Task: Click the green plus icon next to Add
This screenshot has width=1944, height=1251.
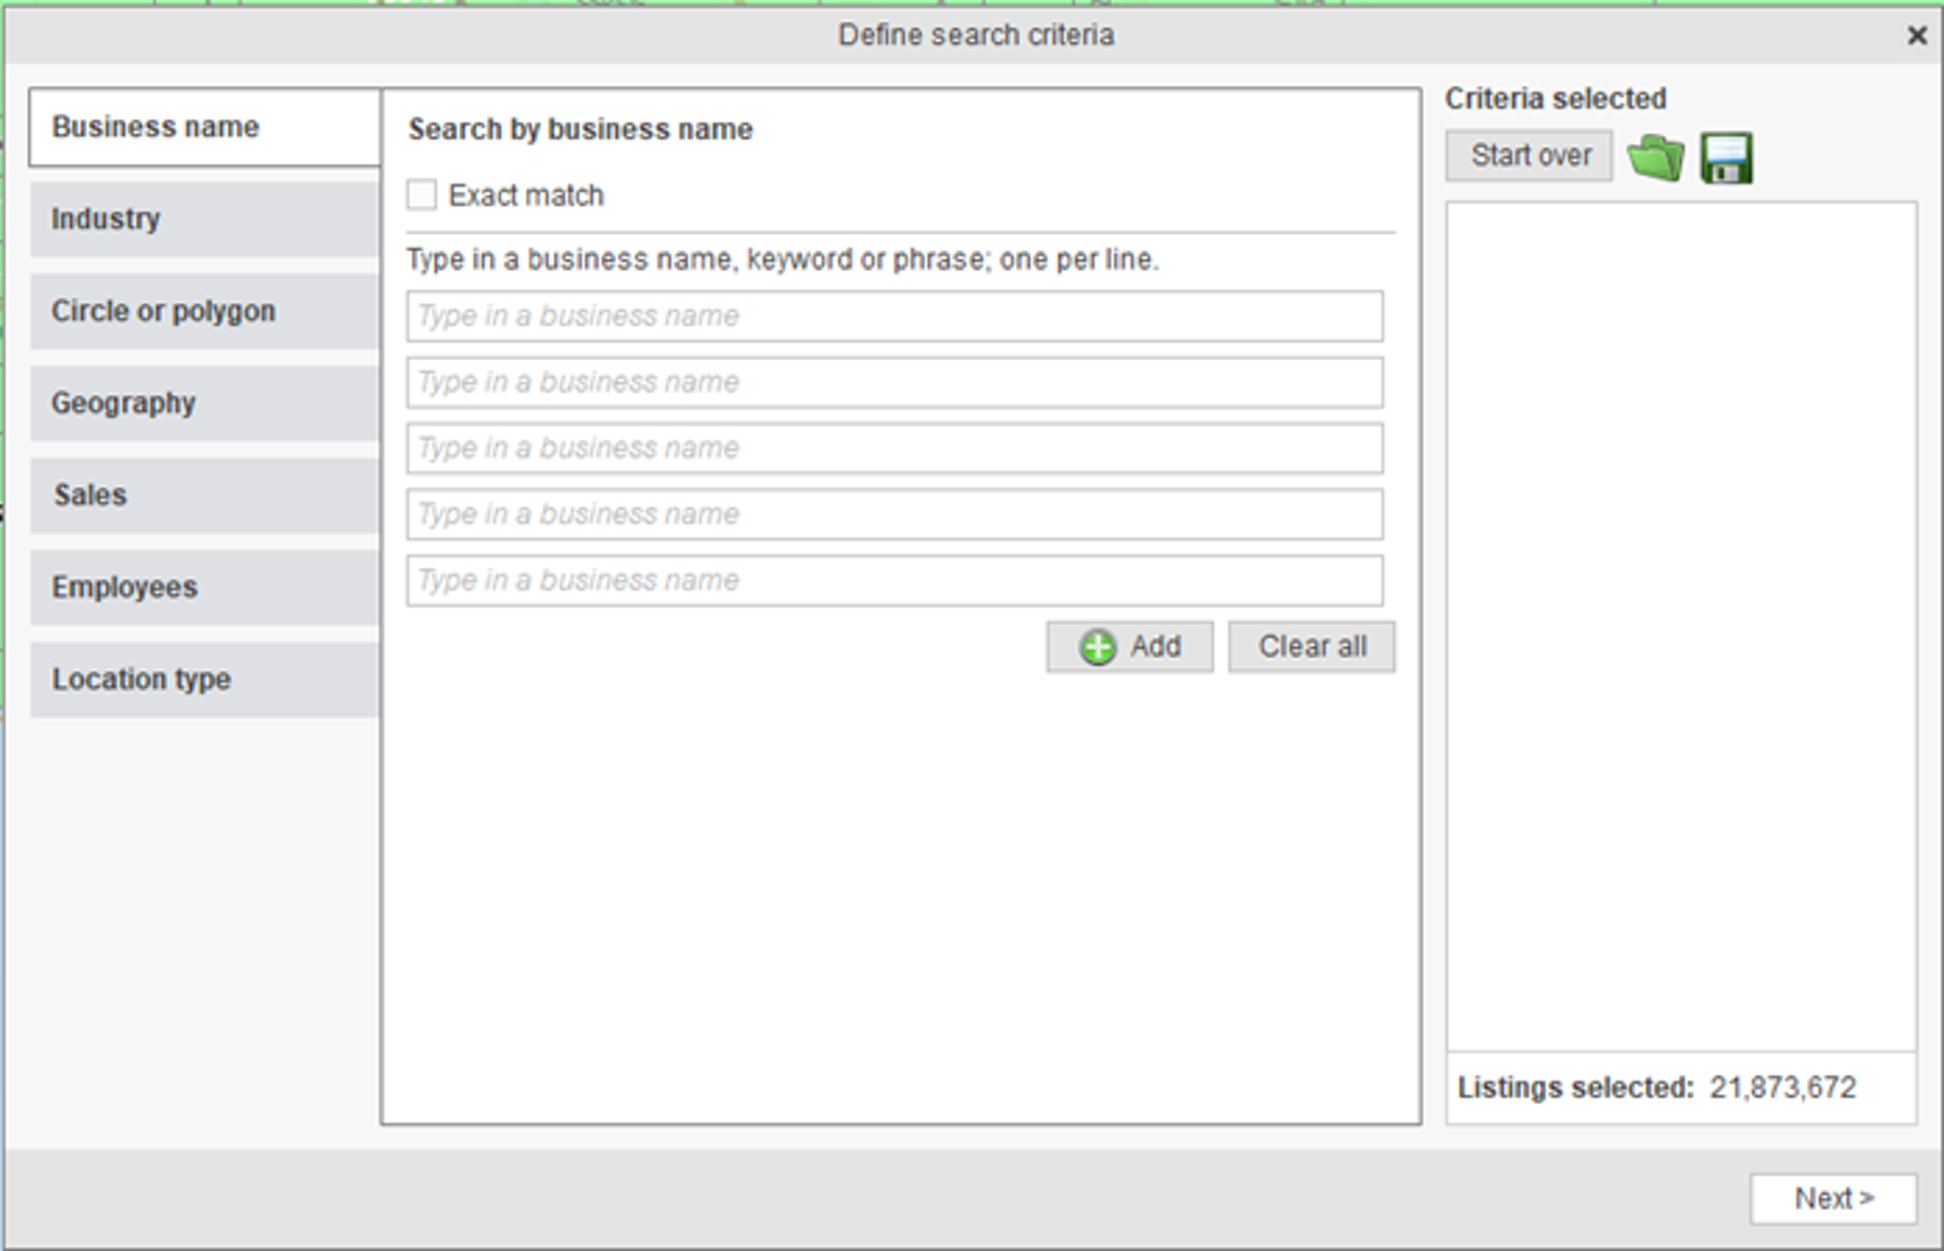Action: (1098, 646)
